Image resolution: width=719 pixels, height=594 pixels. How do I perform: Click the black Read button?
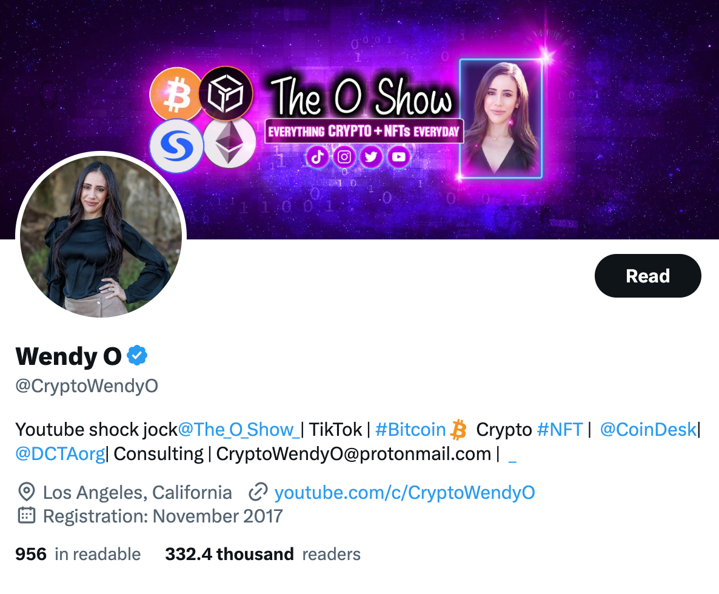[x=648, y=276]
